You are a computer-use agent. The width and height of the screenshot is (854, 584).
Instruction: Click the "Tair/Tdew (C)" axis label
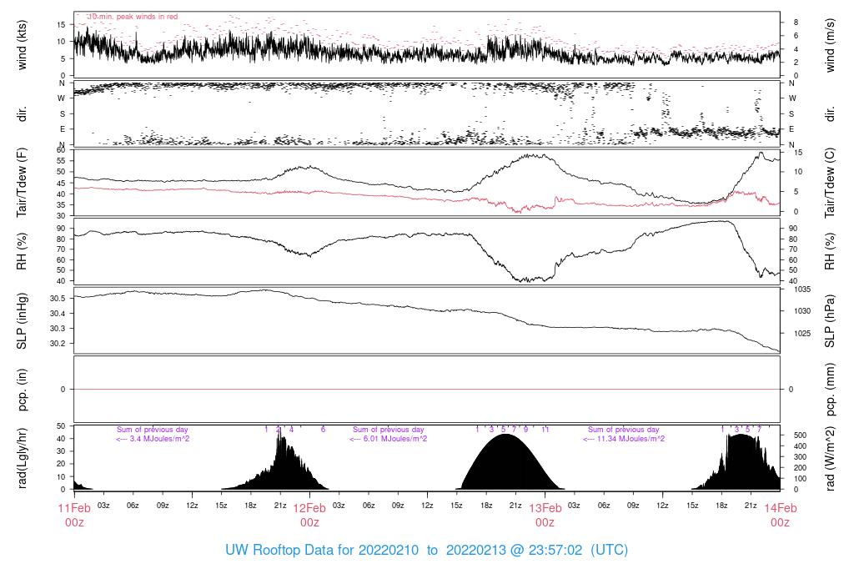[x=830, y=183]
